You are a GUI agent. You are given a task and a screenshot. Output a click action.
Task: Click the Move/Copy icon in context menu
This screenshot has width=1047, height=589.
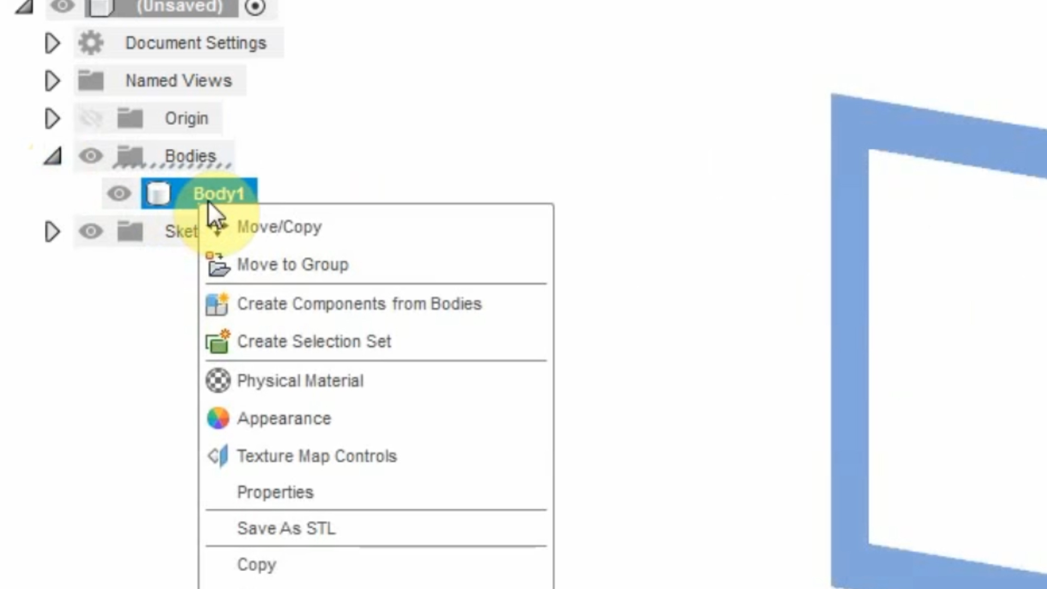click(218, 225)
